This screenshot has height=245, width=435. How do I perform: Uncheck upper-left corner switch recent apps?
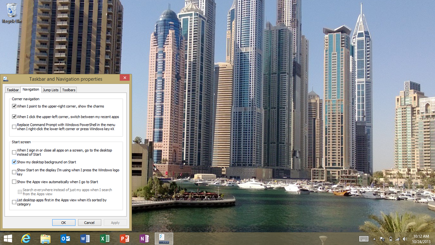14,117
